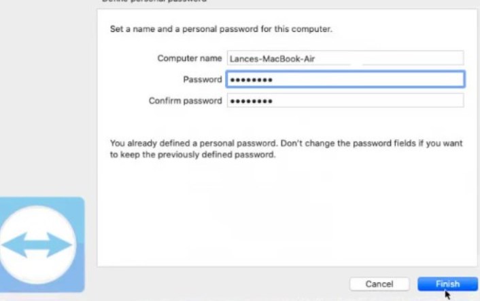
Task: Click the "keep the previously defined password" line
Action: [x=192, y=155]
